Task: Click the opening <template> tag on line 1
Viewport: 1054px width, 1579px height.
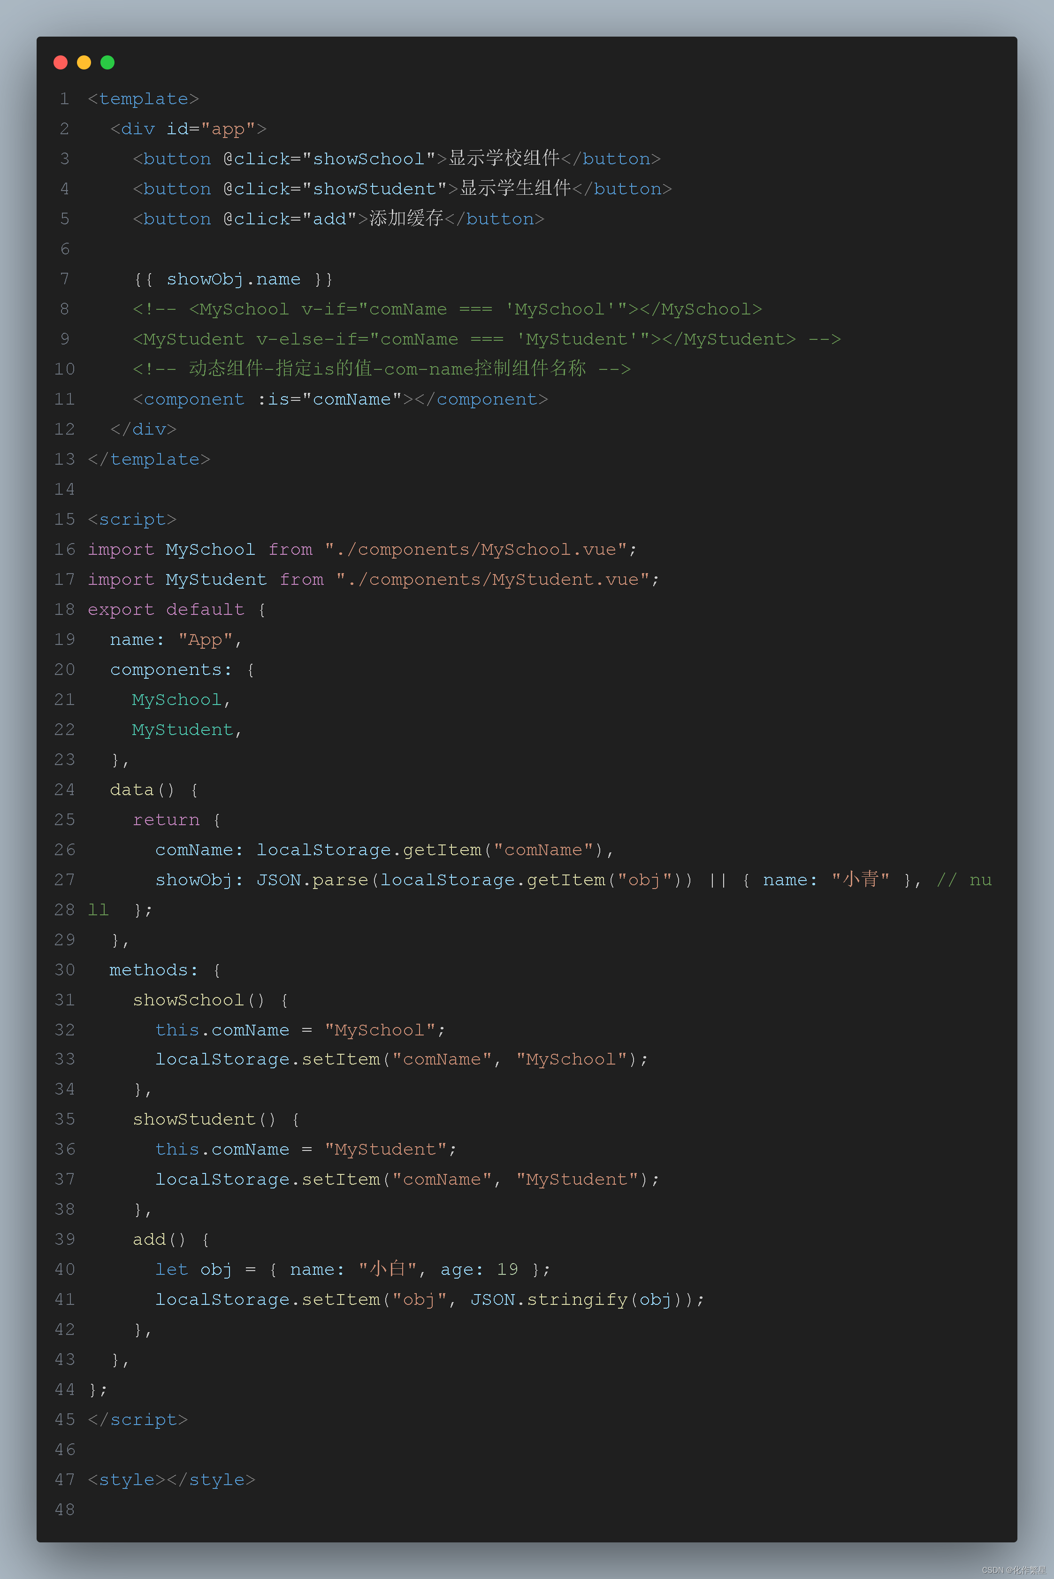Action: point(143,99)
